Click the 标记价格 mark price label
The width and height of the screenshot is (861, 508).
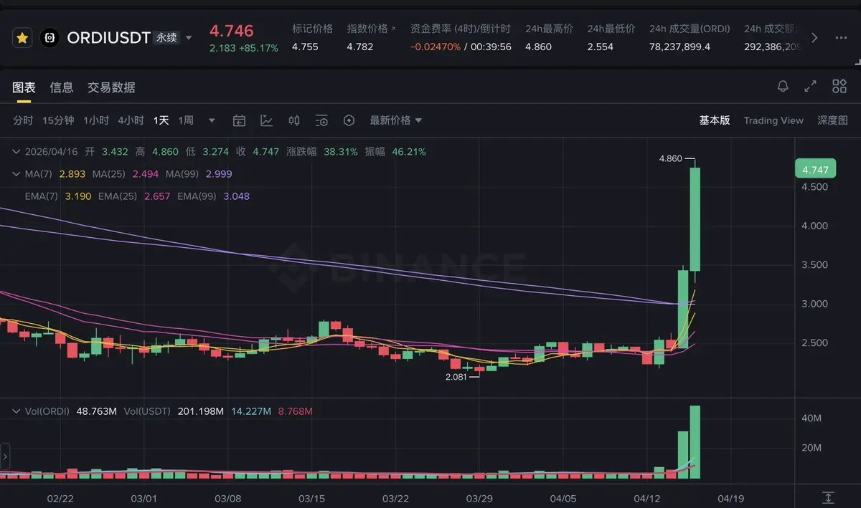tap(312, 29)
